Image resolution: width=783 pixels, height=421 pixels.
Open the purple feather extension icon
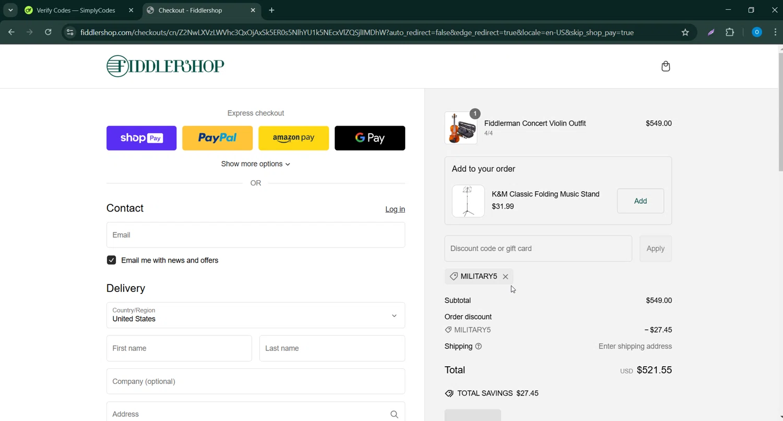coord(711,32)
